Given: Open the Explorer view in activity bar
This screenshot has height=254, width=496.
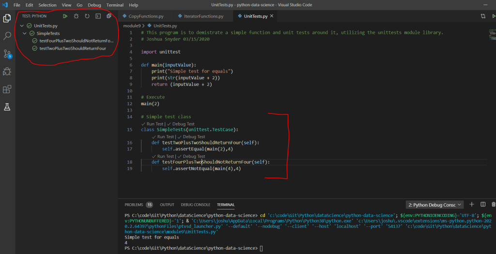Looking at the screenshot, I should pos(7,18).
